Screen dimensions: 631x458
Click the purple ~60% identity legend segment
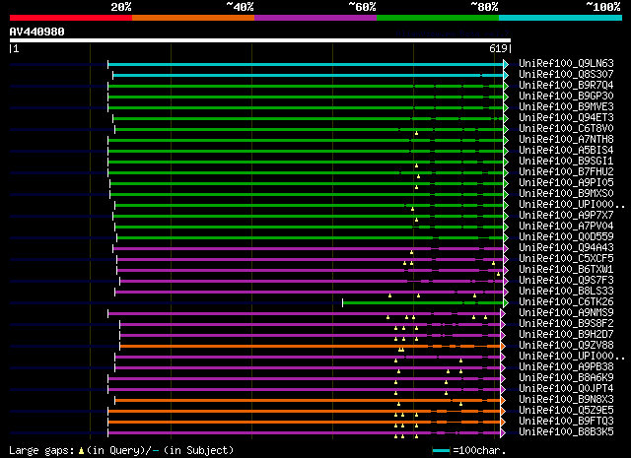click(x=315, y=18)
